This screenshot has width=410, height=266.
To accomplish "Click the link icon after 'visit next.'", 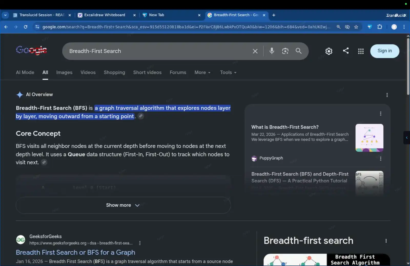I will point(44,162).
